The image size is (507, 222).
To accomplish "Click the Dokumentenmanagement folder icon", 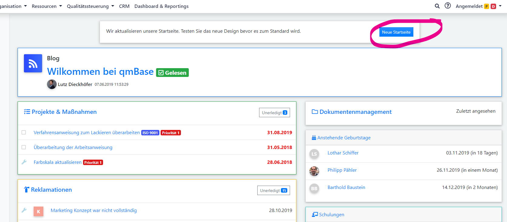I will coord(315,112).
